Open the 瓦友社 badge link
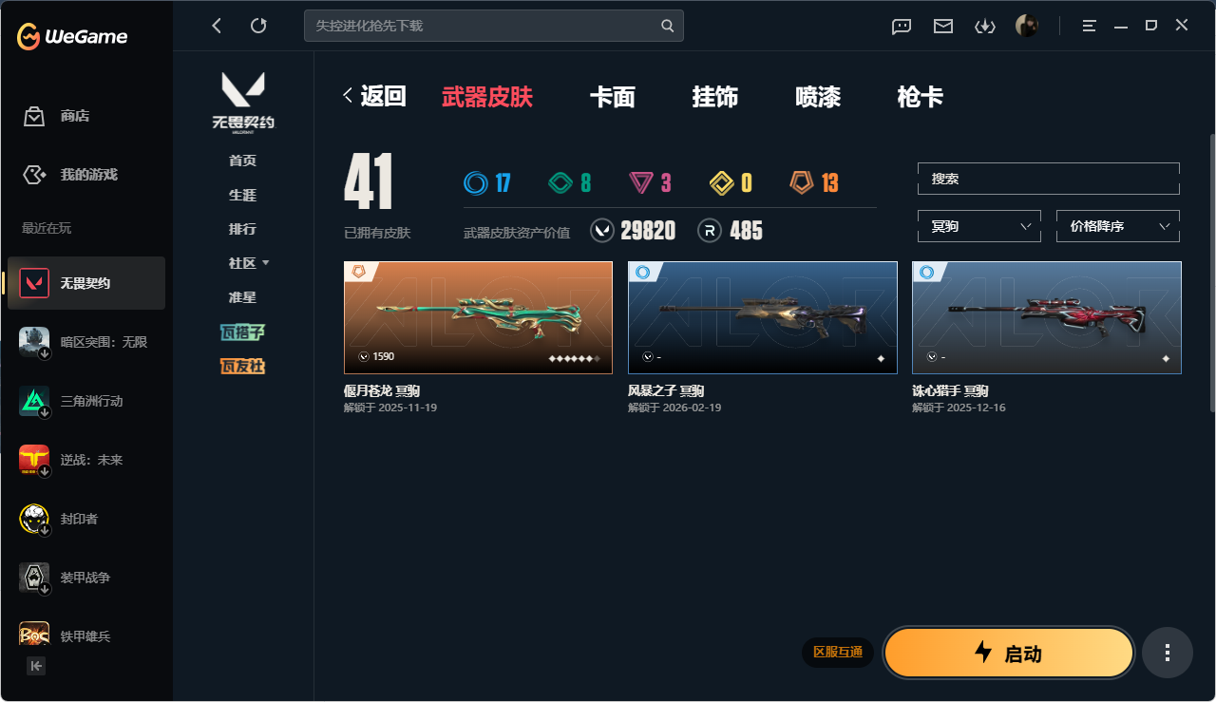The height and width of the screenshot is (702, 1216). coord(242,366)
